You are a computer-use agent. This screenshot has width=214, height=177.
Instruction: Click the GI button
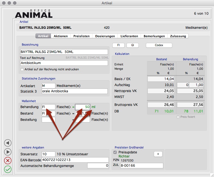132,45
